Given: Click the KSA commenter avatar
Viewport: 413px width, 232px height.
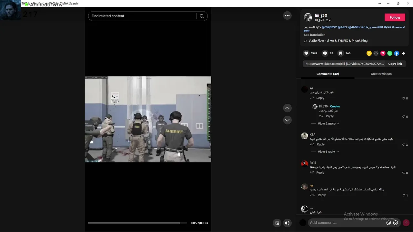Looking at the screenshot, I should (305, 136).
